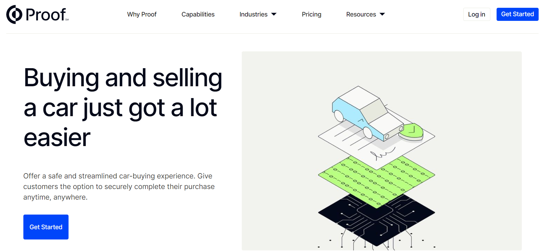Expand the arrow next to Industries

pos(274,14)
